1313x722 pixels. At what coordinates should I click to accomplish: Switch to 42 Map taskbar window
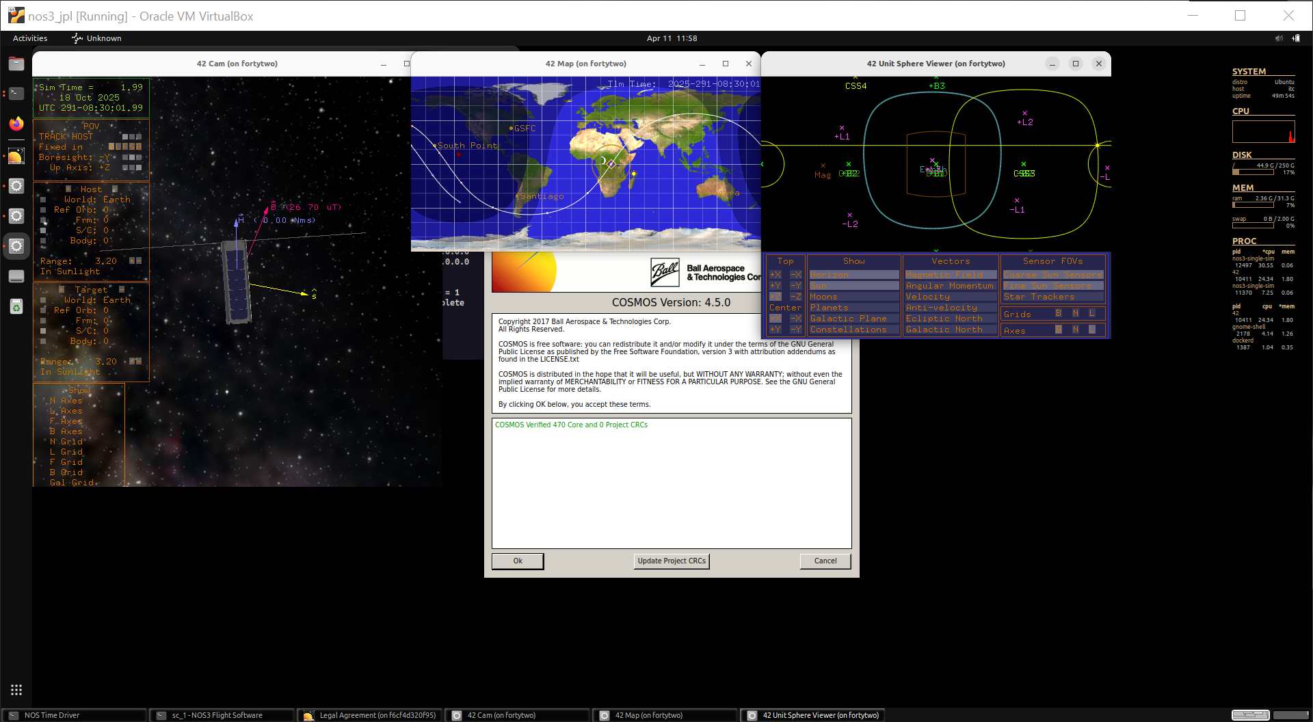pos(665,715)
